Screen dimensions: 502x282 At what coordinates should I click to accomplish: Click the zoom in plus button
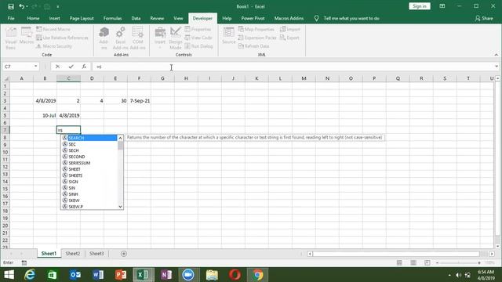pos(479,263)
